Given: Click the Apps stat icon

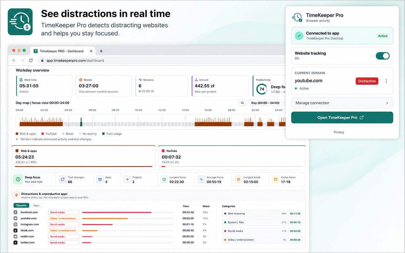Looking at the screenshot, I should tap(100, 179).
